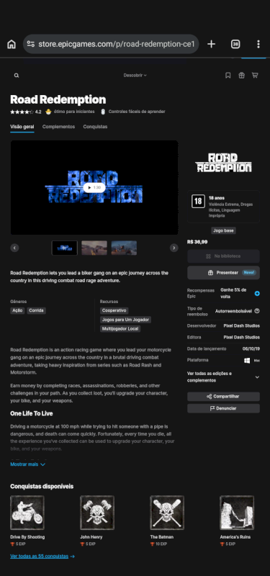Select second screenshot thumbnail in carousel
270x576 pixels.
point(94,248)
